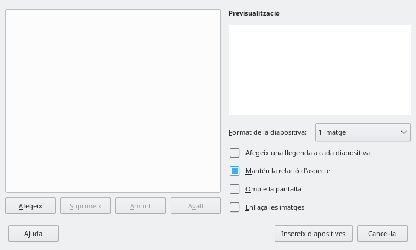The image size is (416, 250).
Task: Uncheck 'Mantén la relació d'aspecte' checkbox
Action: 235,171
